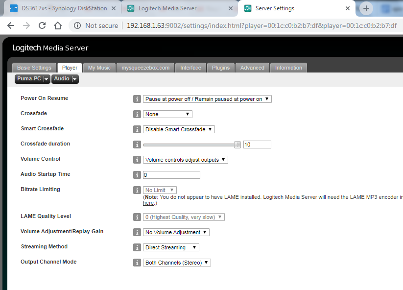
Task: Click info icon for Volume Control
Action: [x=137, y=160]
